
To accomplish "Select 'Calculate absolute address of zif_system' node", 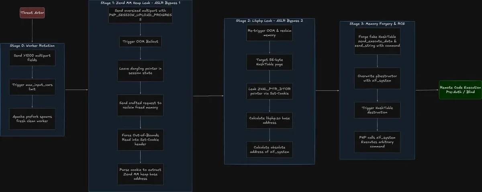I will click(x=270, y=149).
